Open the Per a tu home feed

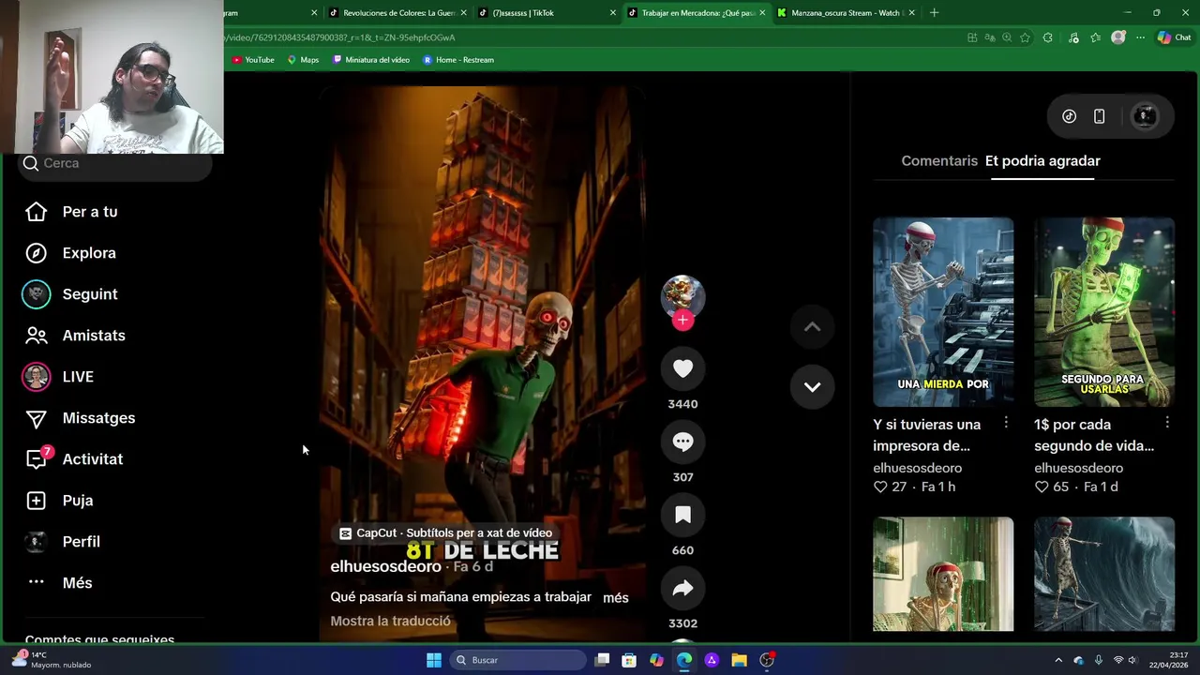(x=71, y=212)
